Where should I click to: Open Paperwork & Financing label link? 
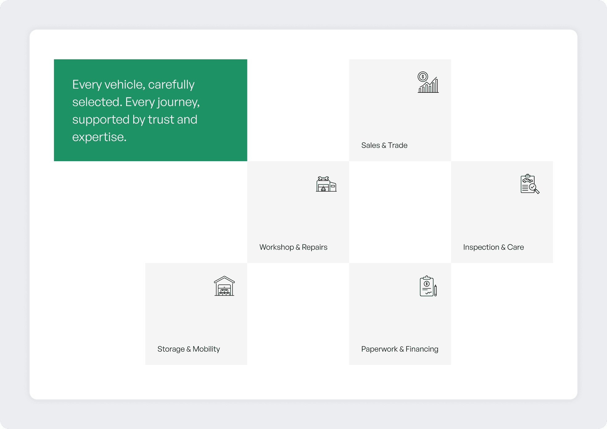tap(399, 349)
